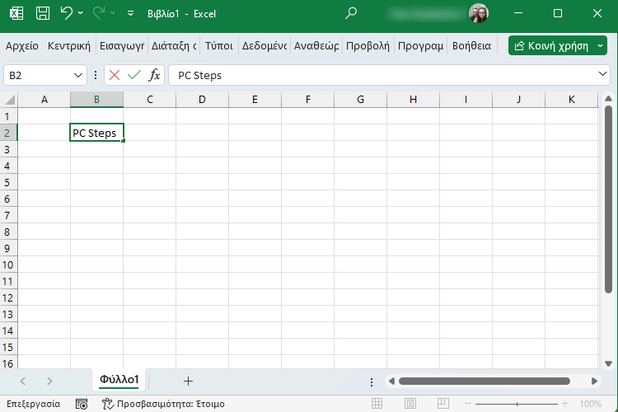Open Insert Function with the fx icon

(x=154, y=75)
